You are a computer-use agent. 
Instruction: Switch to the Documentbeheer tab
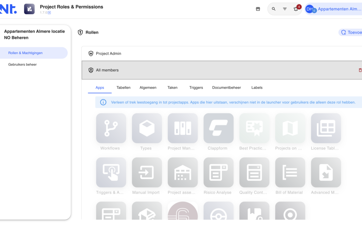point(227,88)
